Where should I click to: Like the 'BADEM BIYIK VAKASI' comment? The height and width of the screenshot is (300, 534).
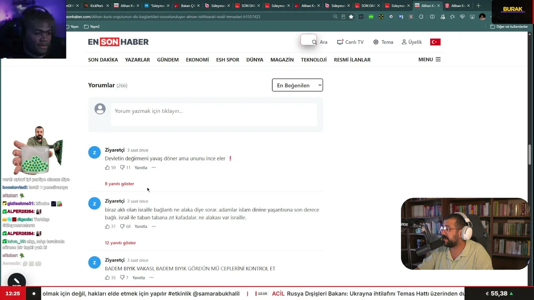[107, 277]
